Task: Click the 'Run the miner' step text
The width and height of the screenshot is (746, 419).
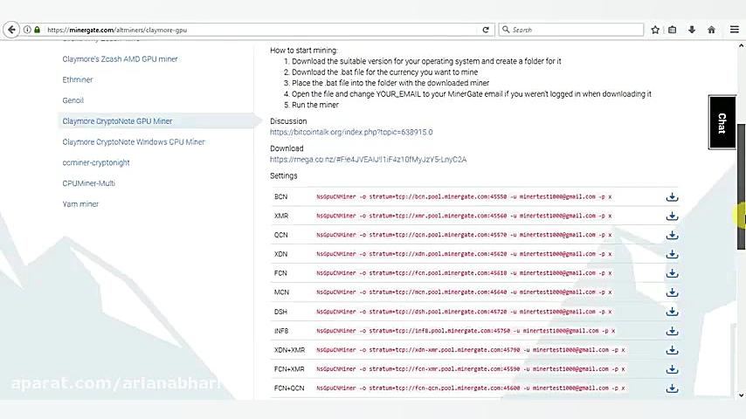Action: 315,105
